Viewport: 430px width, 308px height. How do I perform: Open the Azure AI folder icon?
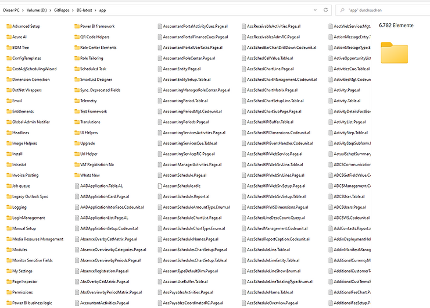9,37
